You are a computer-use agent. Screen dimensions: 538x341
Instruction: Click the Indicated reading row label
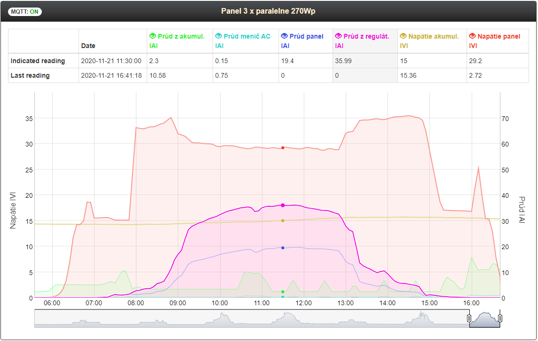[x=38, y=61]
